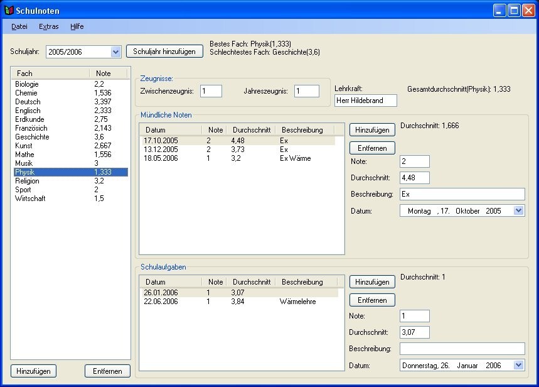539x387 pixels.
Task: Open the Datei menu
Action: point(19,26)
